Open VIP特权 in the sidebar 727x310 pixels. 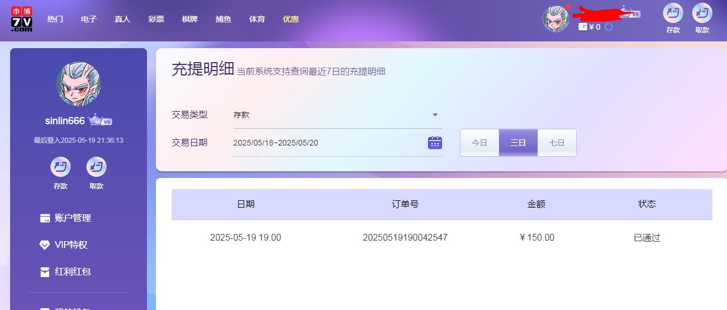(x=71, y=245)
